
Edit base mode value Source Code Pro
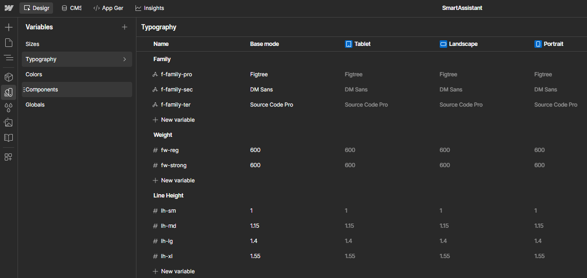(x=271, y=105)
